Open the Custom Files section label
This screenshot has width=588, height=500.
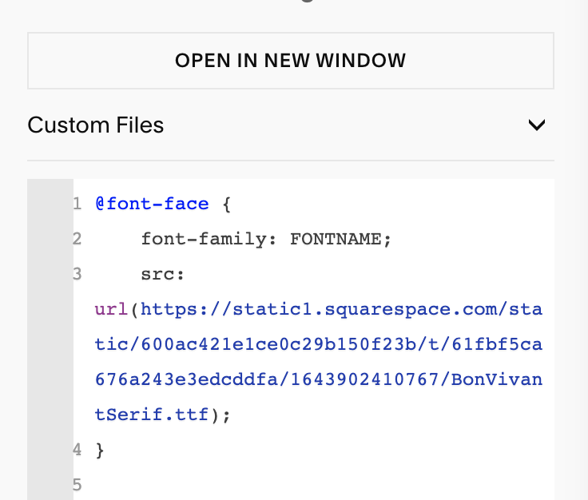coord(96,125)
